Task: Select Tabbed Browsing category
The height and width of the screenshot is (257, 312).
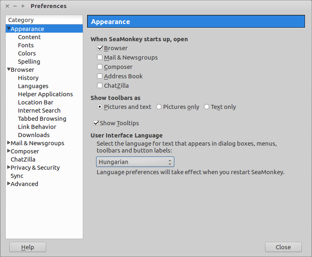Action: (42, 119)
